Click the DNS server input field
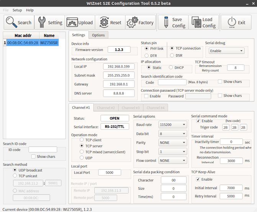The width and height of the screenshot is (257, 212). pyautogui.click(x=119, y=93)
